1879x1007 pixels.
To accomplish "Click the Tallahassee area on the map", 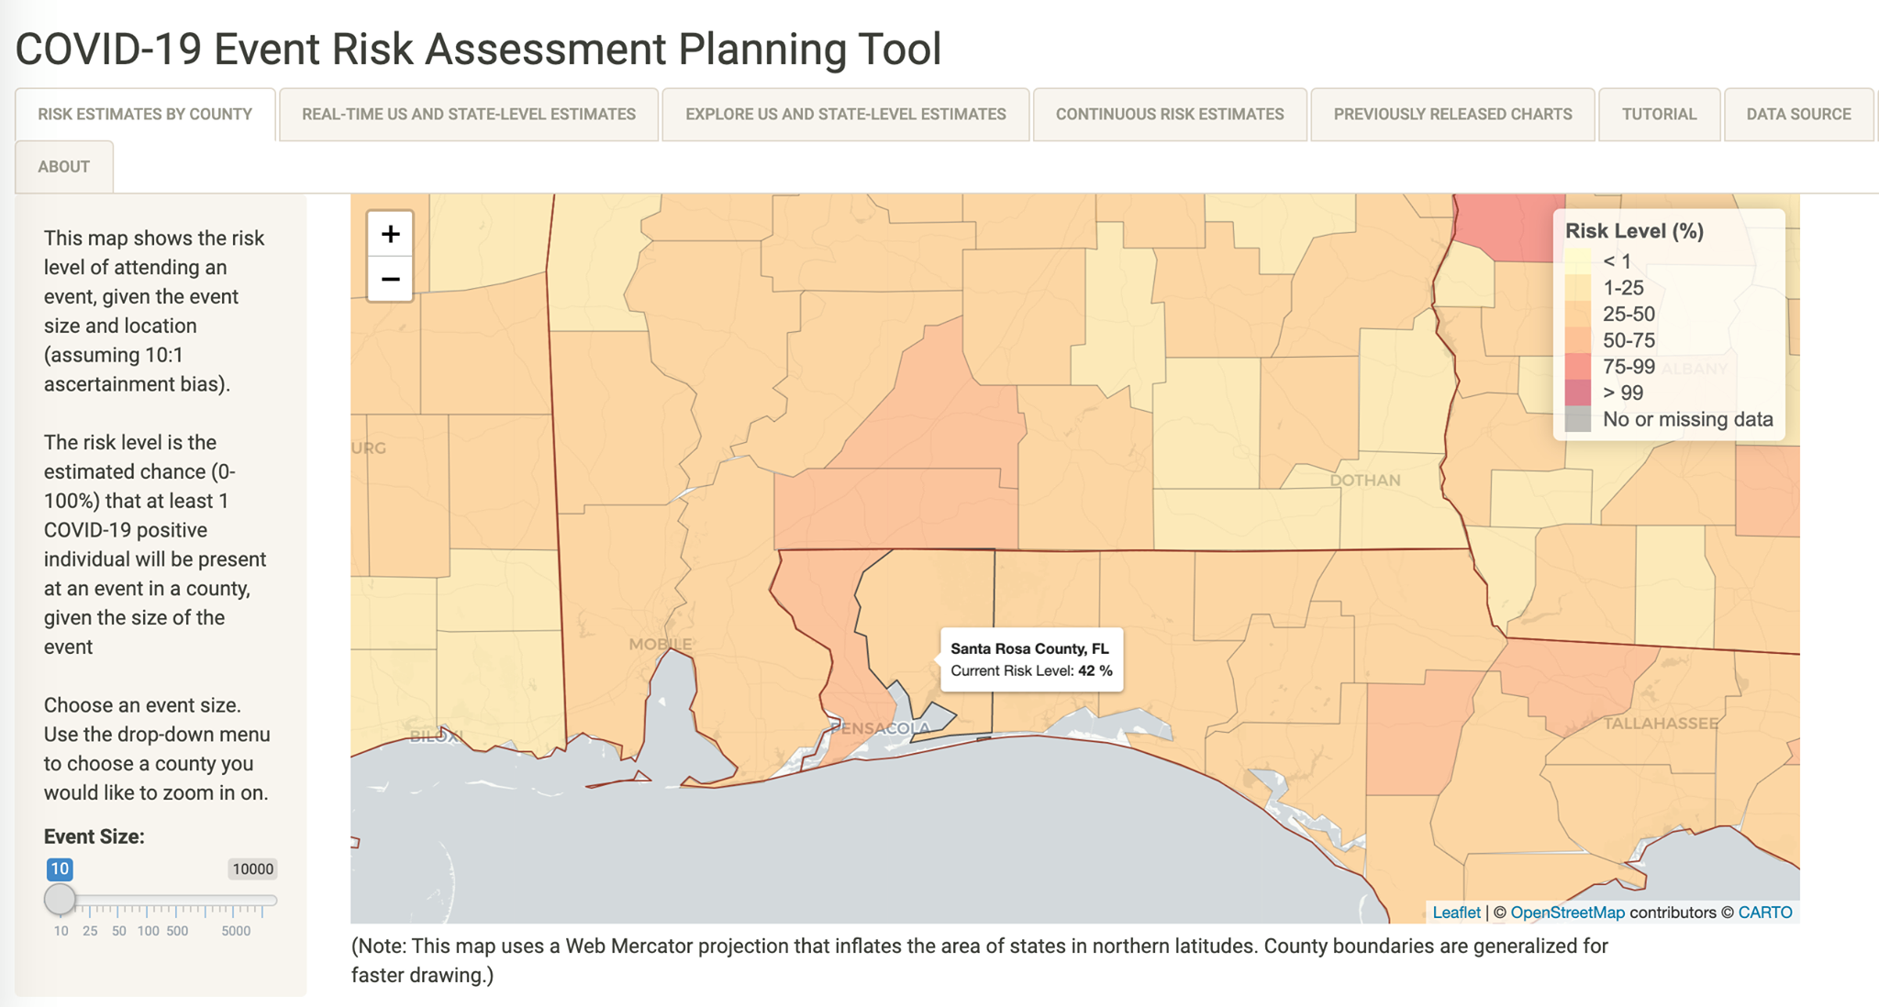I will (1661, 724).
